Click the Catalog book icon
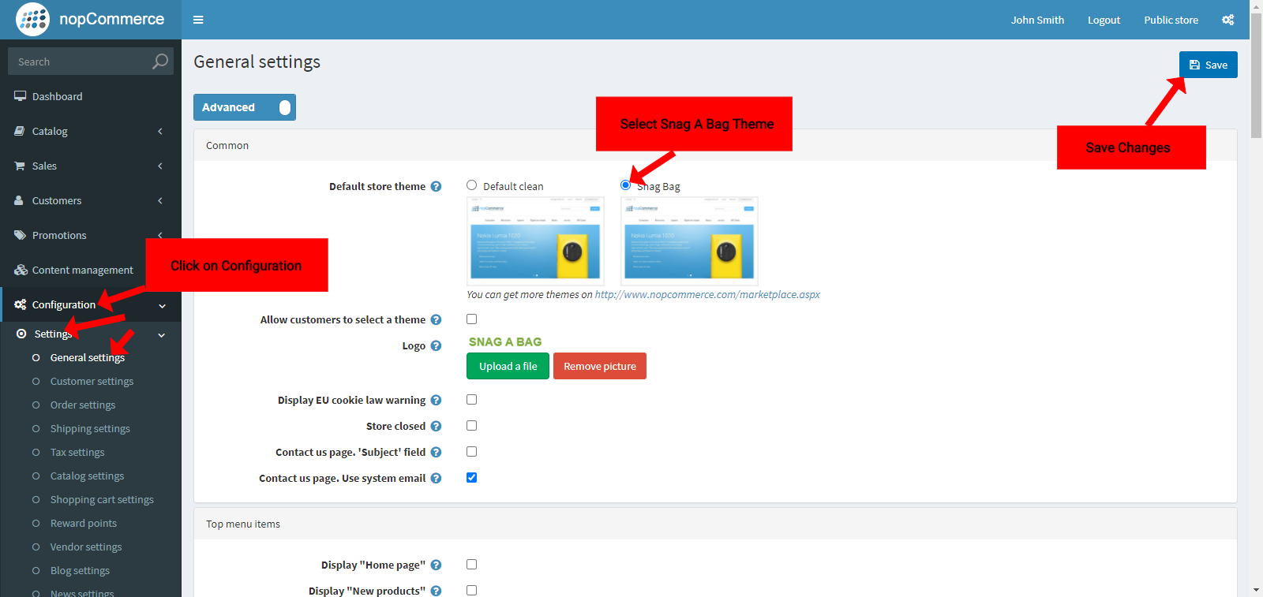 point(20,131)
